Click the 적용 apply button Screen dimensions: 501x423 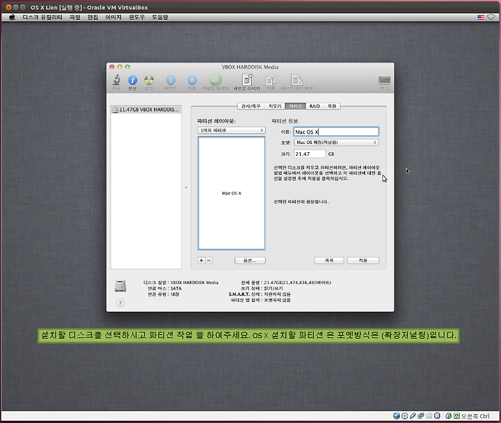[363, 261]
